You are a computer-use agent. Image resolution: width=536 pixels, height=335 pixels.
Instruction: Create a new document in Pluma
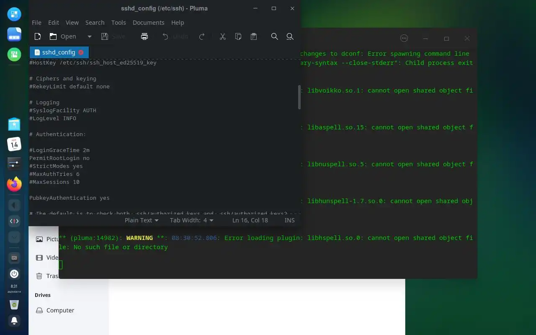coord(38,36)
